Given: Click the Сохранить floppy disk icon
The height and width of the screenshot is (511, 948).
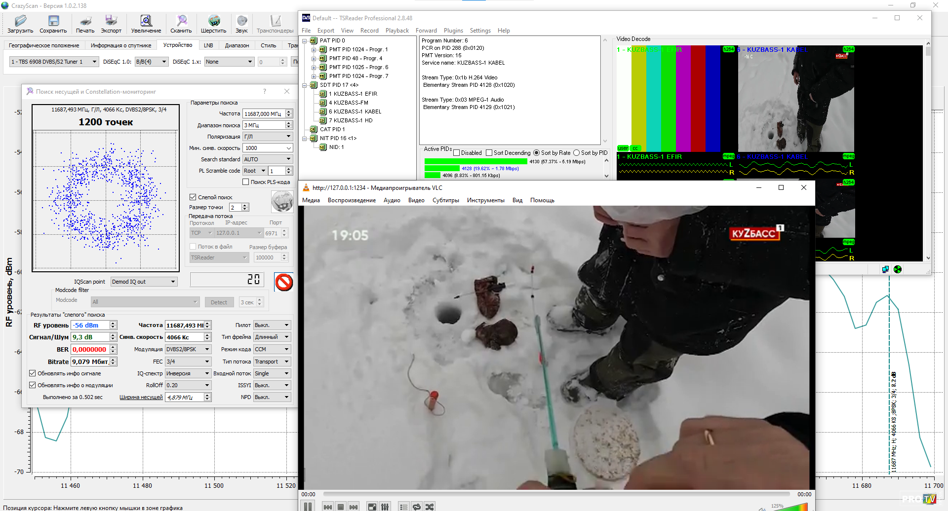Looking at the screenshot, I should (x=53, y=23).
